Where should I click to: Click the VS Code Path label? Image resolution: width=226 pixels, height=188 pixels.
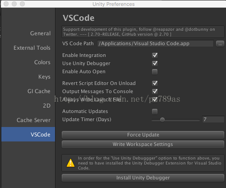[x=78, y=43]
